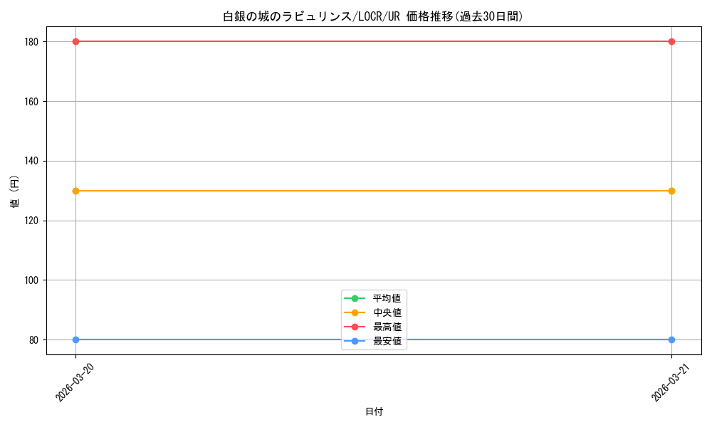Select the 最安値 legend label text
The width and height of the screenshot is (712, 427).
click(x=387, y=342)
